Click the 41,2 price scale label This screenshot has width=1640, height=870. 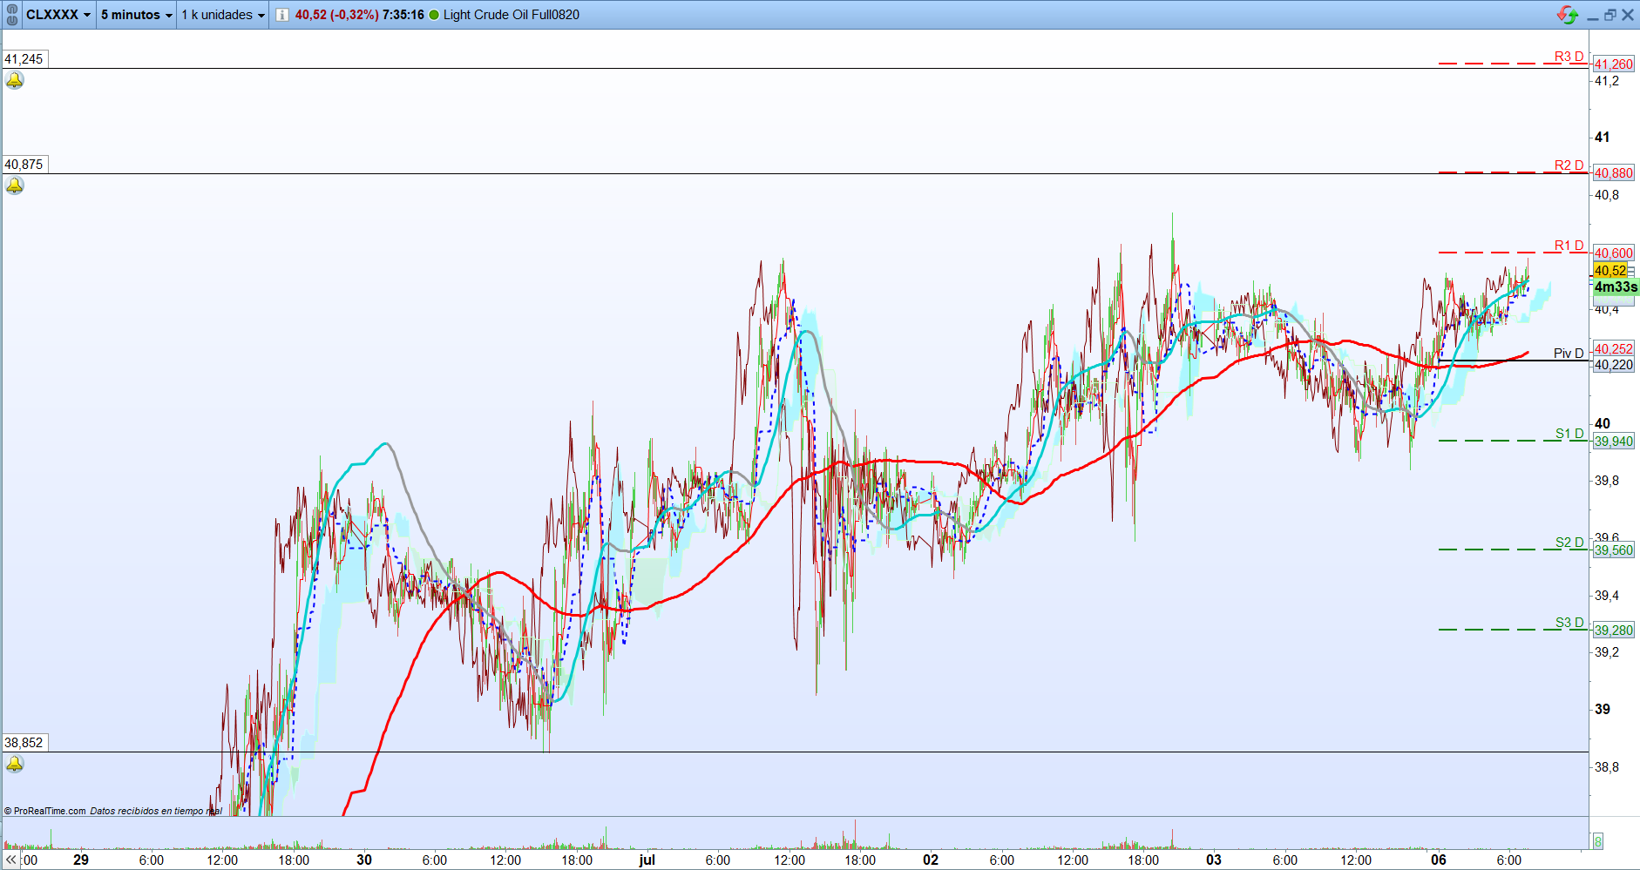coord(1607,81)
